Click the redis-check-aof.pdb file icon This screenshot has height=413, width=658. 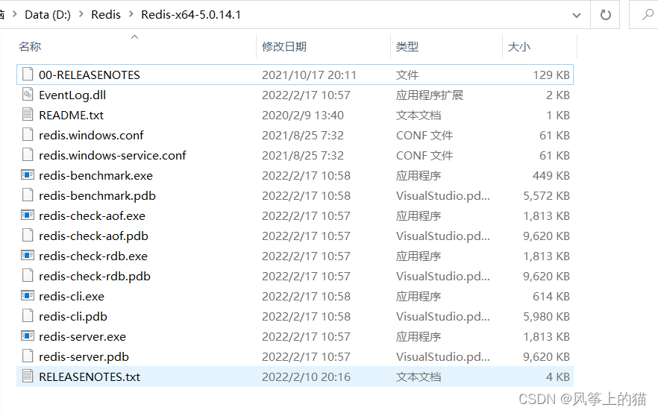(x=28, y=236)
